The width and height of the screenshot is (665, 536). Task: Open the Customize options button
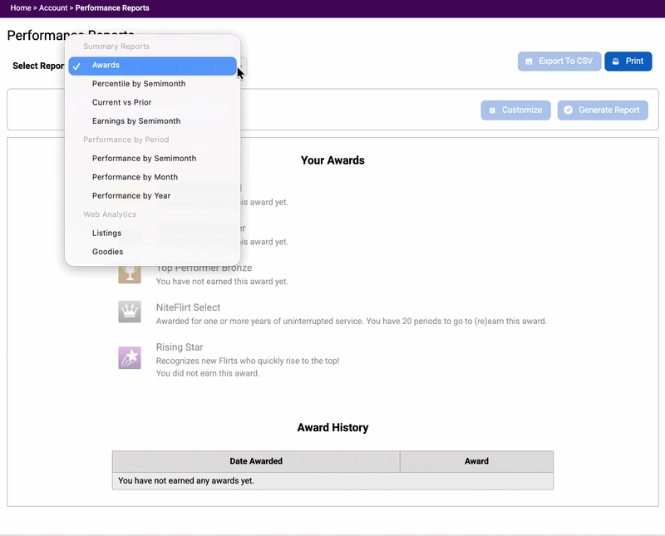(x=515, y=111)
